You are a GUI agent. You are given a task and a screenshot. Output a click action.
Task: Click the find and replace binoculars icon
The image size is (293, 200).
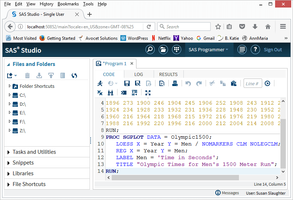pos(111,93)
